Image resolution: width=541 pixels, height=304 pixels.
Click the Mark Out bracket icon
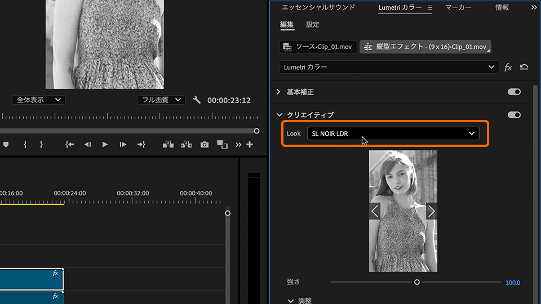click(x=41, y=145)
